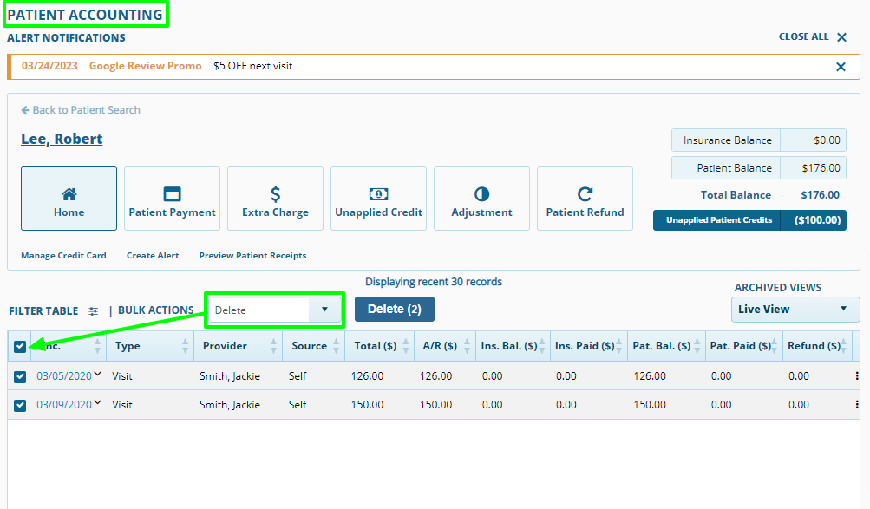Open Lee, Robert patient link
The image size is (870, 509).
(62, 139)
